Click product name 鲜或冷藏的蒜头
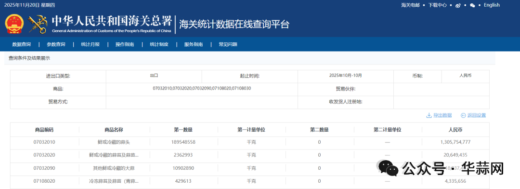The image size is (520, 189). click(114, 142)
